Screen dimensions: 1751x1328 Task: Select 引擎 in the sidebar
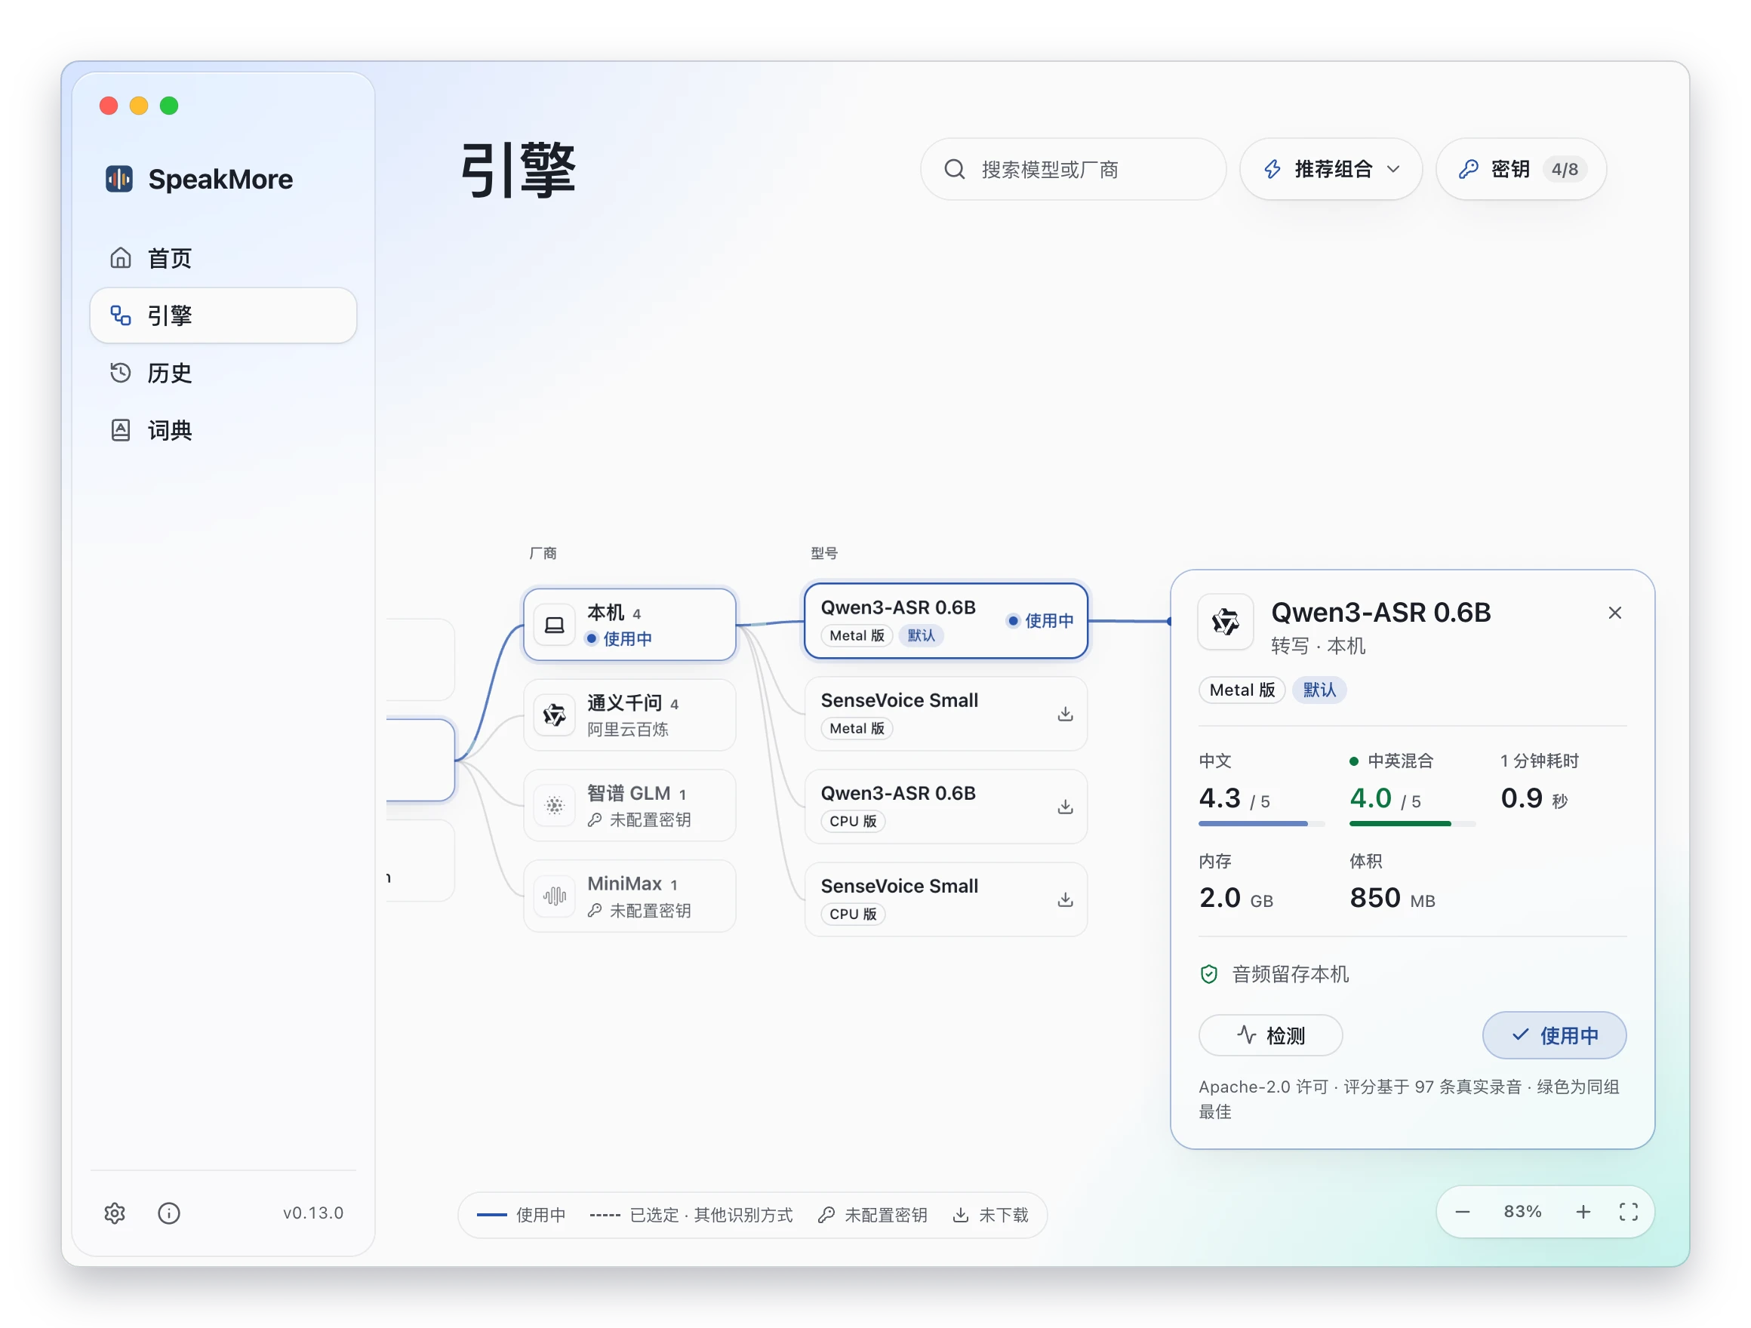tap(223, 315)
